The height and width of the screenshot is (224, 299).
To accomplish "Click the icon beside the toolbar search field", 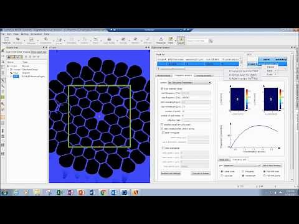I will click(211, 41).
